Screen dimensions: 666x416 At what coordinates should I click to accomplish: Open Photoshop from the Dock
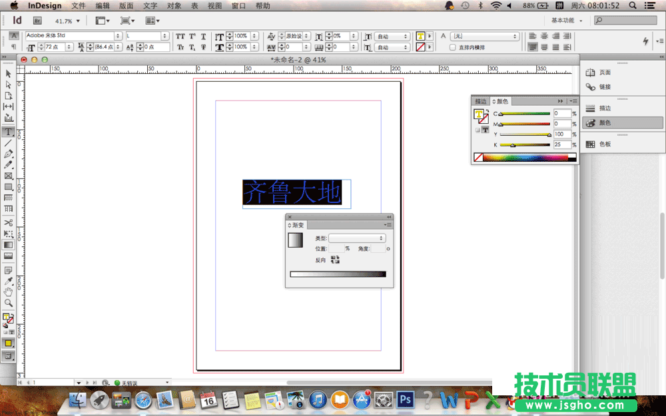405,401
